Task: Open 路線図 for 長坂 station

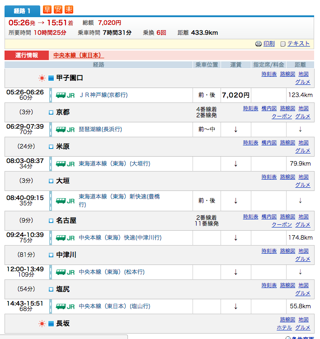Action: [x=287, y=320]
